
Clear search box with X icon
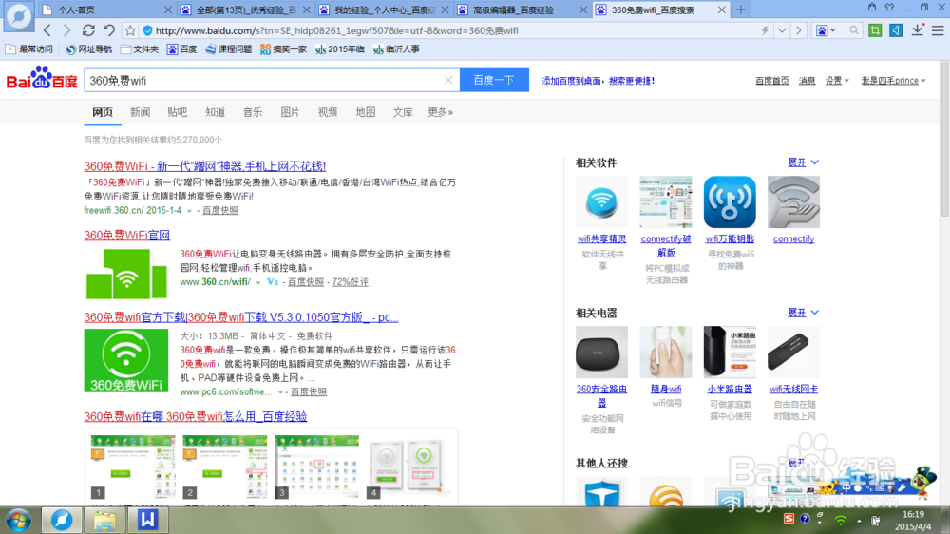(x=448, y=80)
